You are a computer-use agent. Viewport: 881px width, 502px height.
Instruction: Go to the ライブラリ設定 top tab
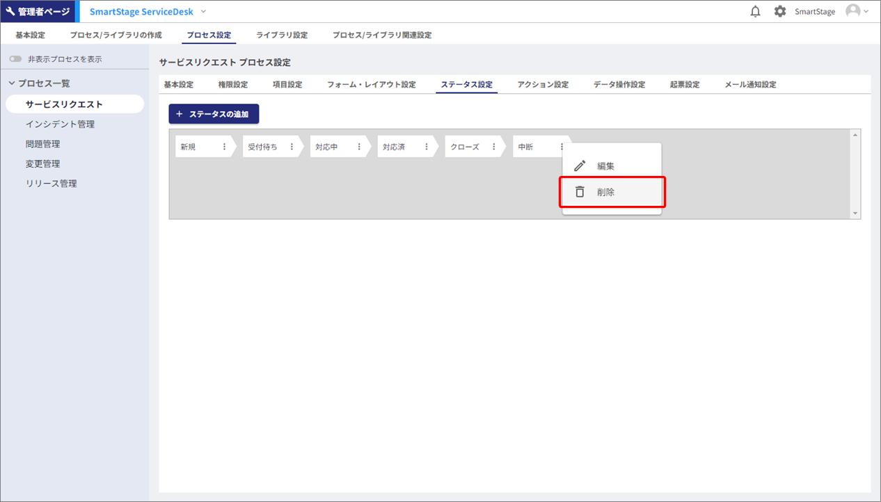coord(282,35)
